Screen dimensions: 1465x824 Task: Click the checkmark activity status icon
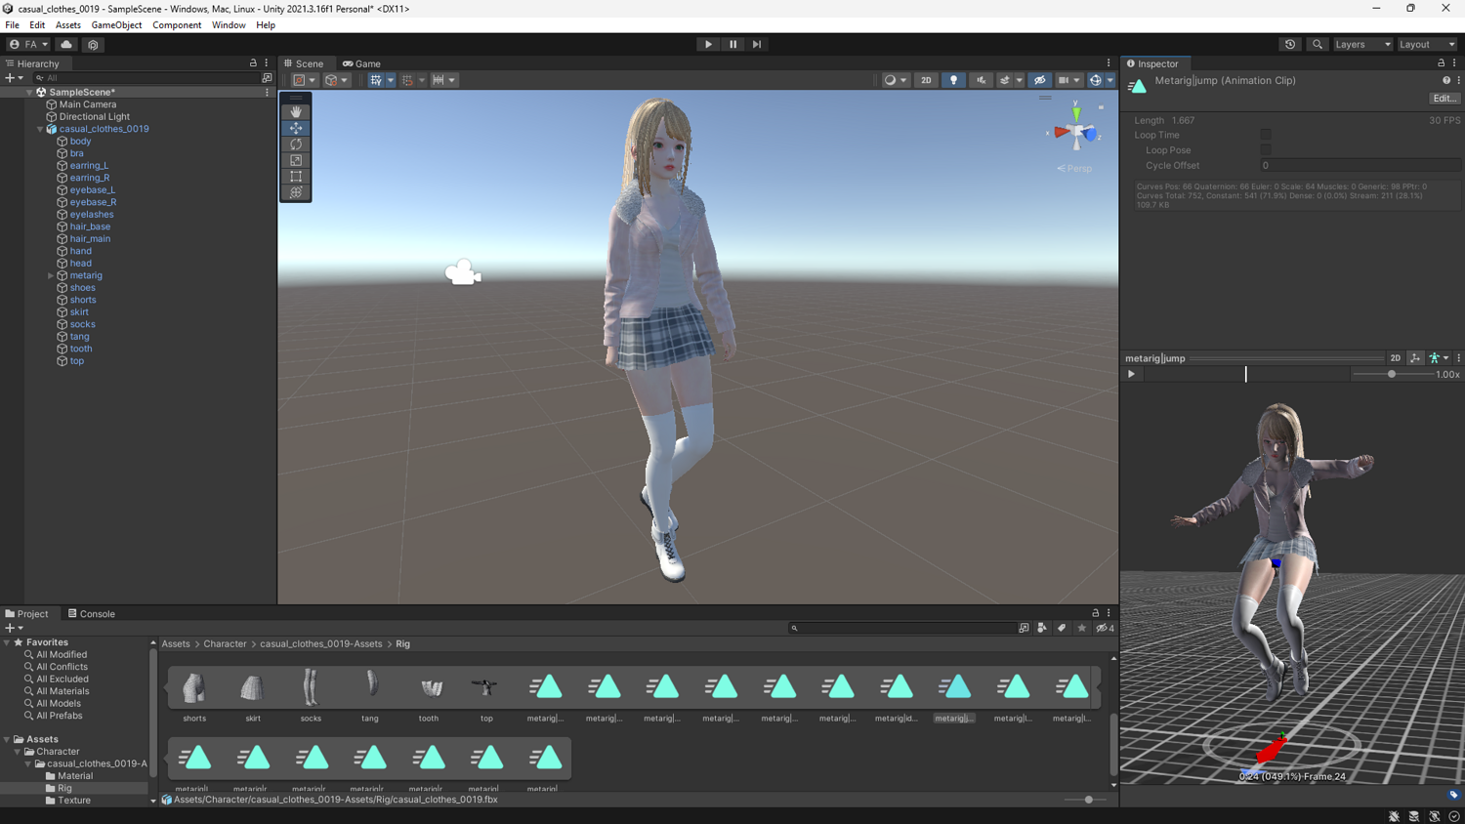(x=1454, y=816)
